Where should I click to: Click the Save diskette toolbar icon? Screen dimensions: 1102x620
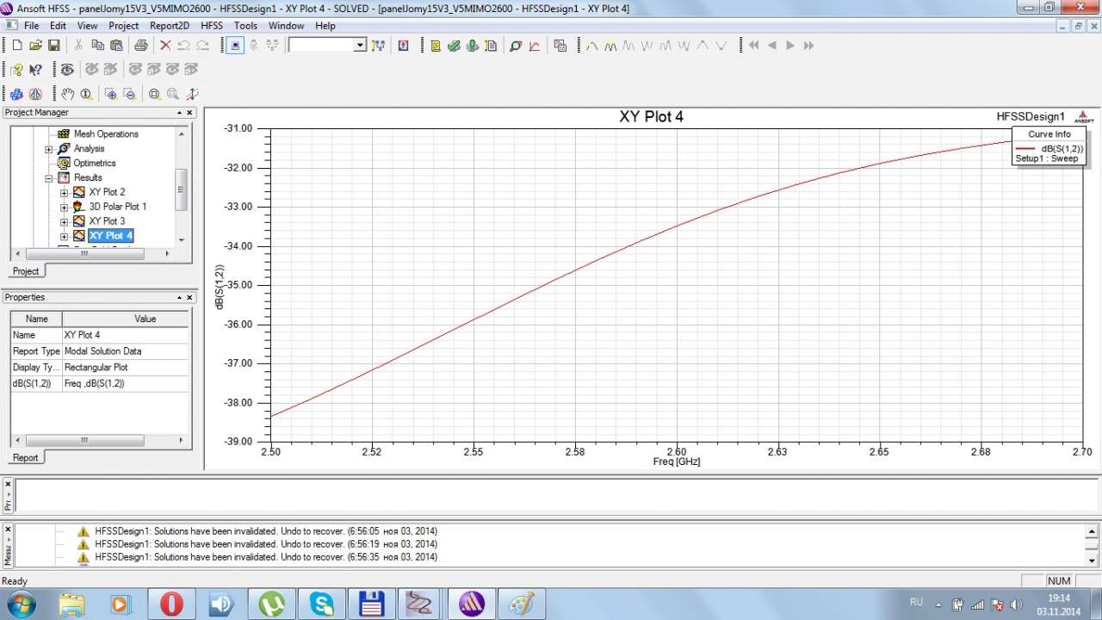tap(53, 46)
